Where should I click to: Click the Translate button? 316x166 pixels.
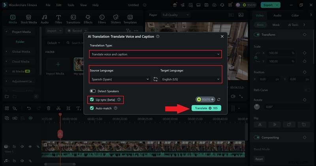click(206, 108)
